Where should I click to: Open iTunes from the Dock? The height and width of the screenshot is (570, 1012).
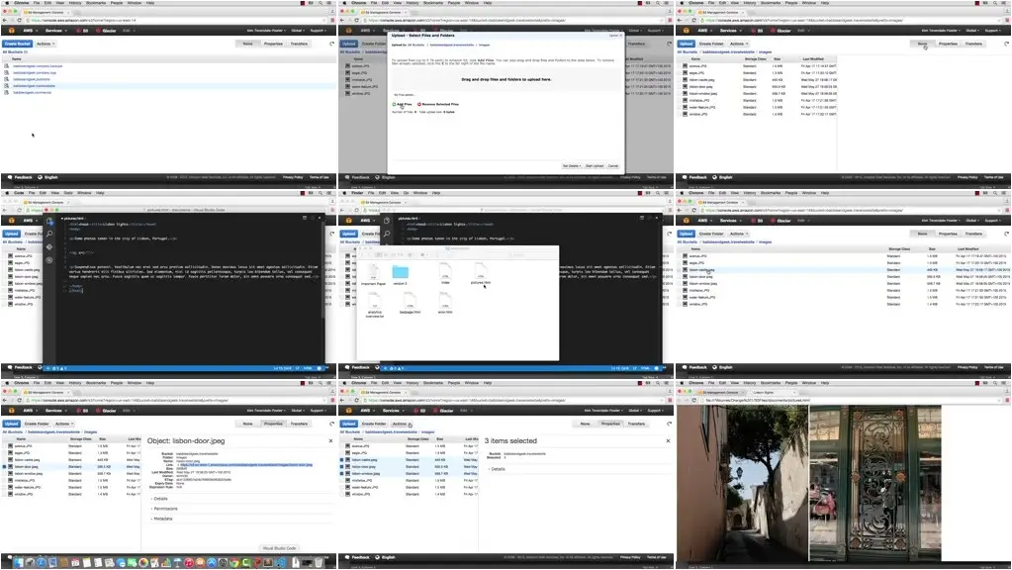pos(189,563)
